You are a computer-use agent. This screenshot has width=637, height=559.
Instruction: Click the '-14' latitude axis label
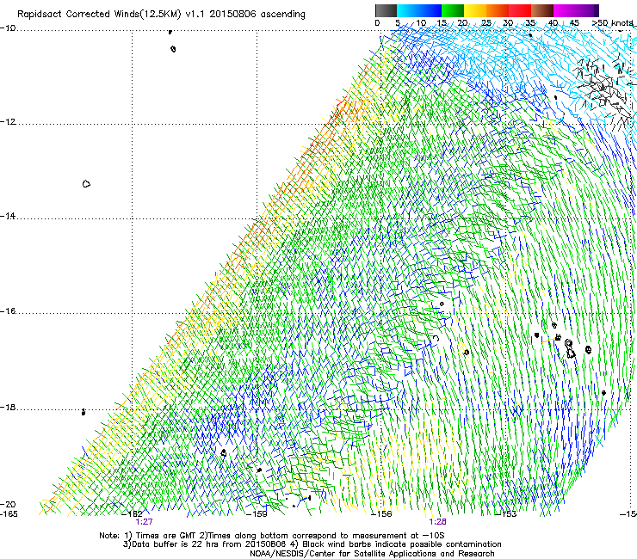click(8, 216)
